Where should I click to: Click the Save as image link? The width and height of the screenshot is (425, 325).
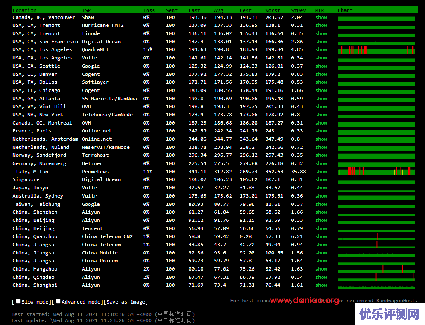126,302
